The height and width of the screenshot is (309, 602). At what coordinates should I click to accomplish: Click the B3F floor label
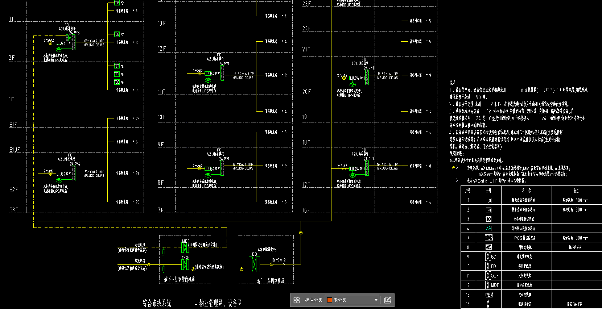[13, 210]
